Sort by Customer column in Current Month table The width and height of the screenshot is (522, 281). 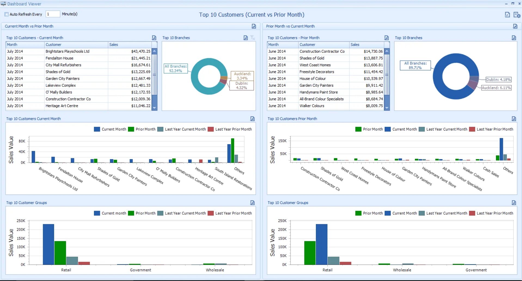pyautogui.click(x=76, y=45)
